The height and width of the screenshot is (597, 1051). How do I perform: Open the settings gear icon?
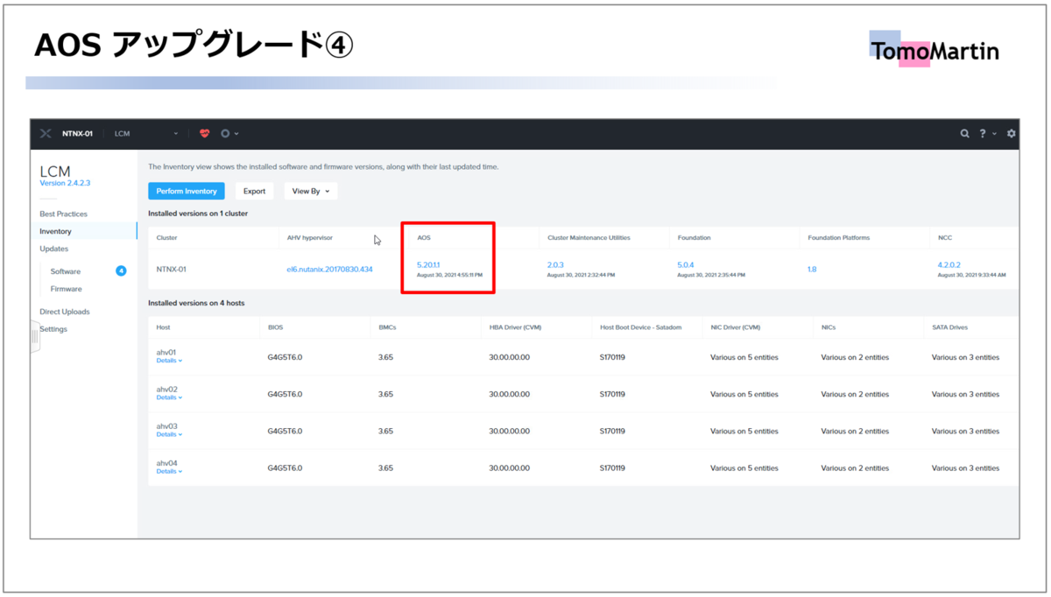click(x=1012, y=134)
